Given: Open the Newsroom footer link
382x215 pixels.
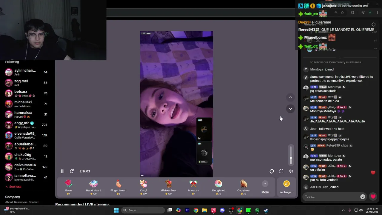Looking at the screenshot, I should (21, 202).
